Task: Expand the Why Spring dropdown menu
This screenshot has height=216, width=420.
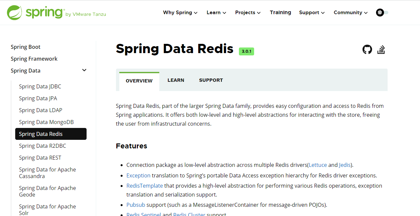Action: point(180,13)
